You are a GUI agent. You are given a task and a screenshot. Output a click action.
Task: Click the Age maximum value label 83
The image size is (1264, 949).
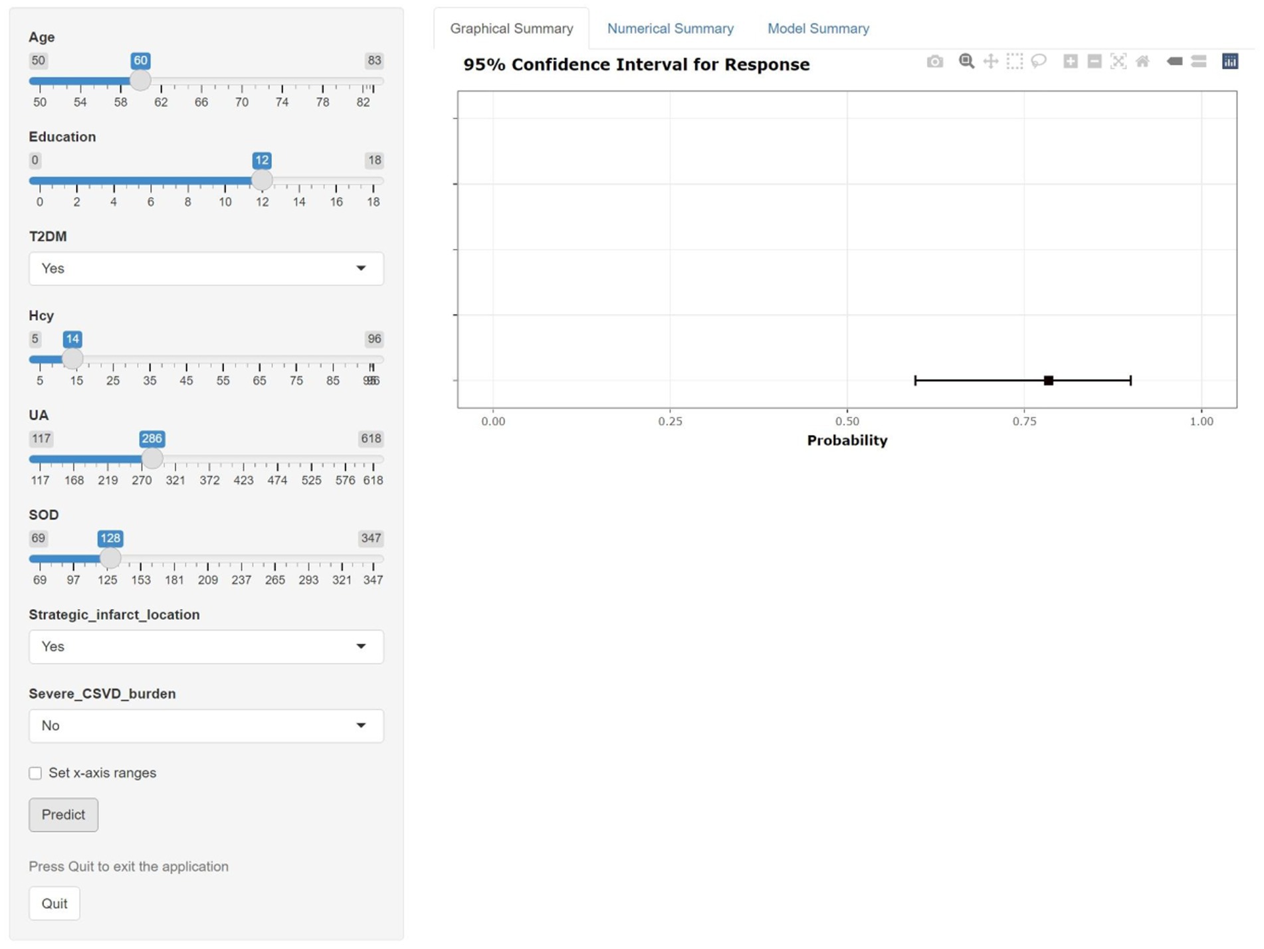pyautogui.click(x=374, y=60)
